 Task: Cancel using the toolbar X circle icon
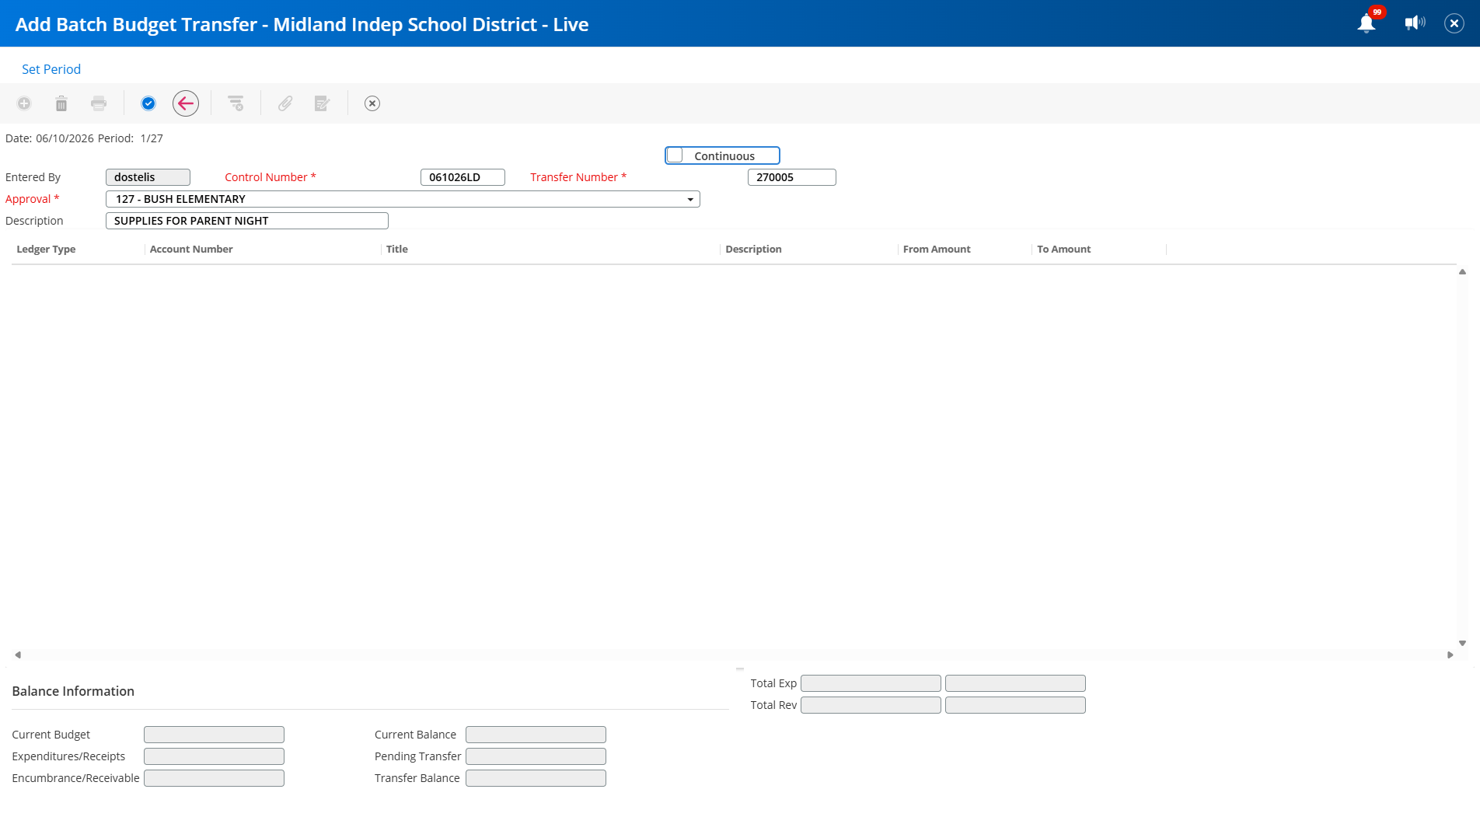click(x=372, y=103)
